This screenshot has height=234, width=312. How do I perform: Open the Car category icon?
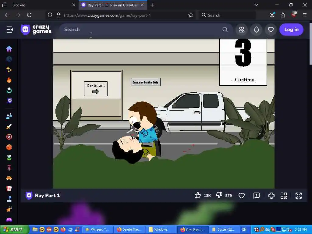click(9, 178)
